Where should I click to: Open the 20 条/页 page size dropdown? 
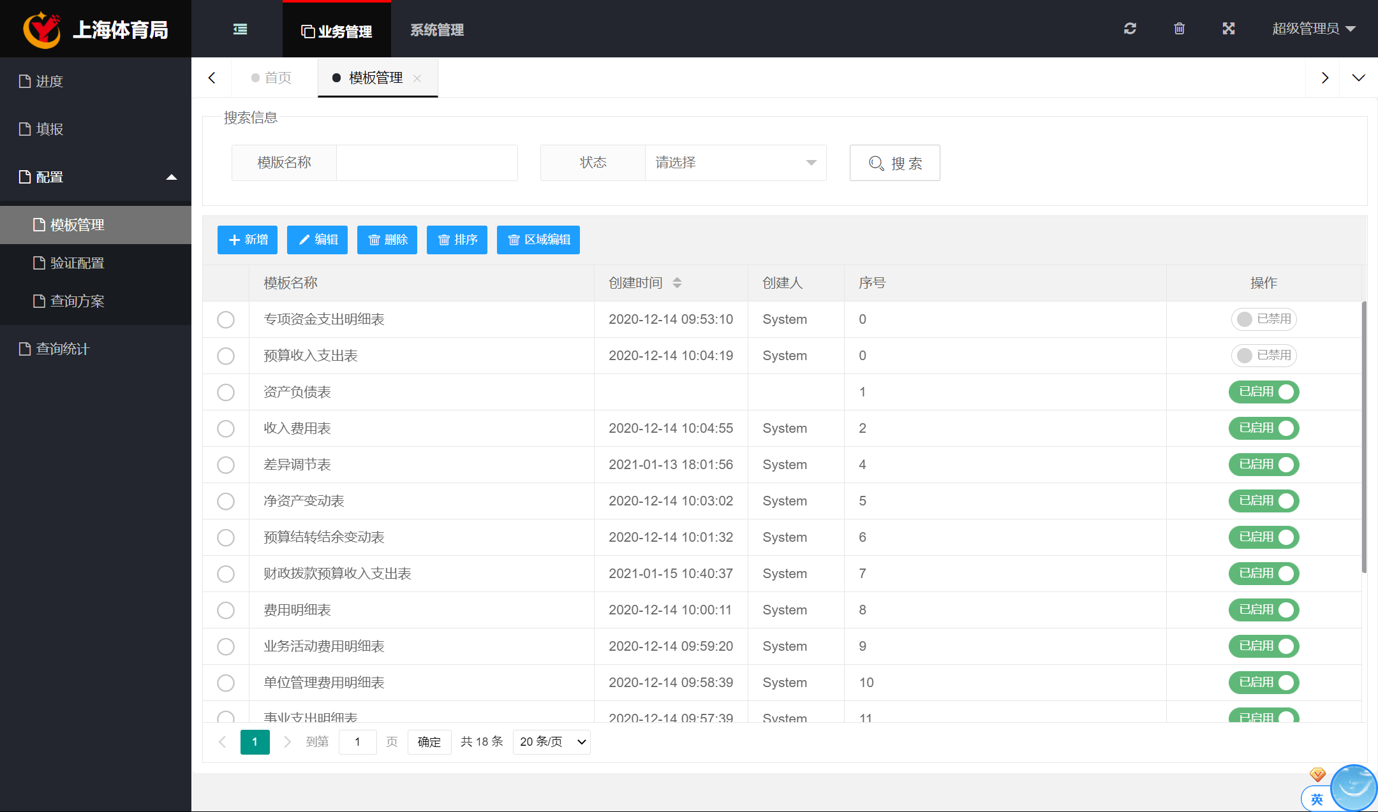pyautogui.click(x=552, y=742)
